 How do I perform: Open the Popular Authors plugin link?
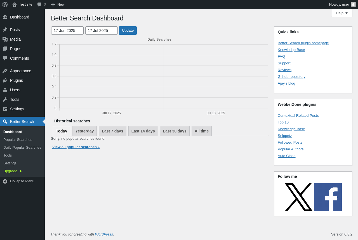coord(291,149)
